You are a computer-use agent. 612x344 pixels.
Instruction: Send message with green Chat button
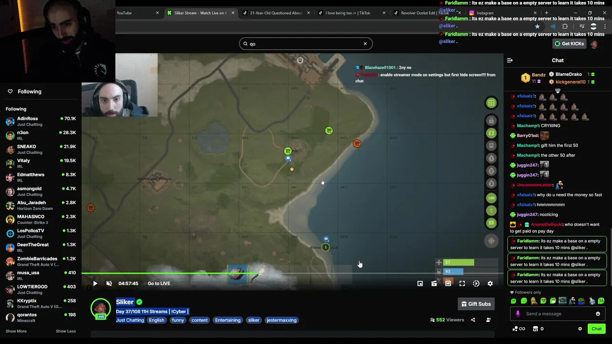[597, 329]
